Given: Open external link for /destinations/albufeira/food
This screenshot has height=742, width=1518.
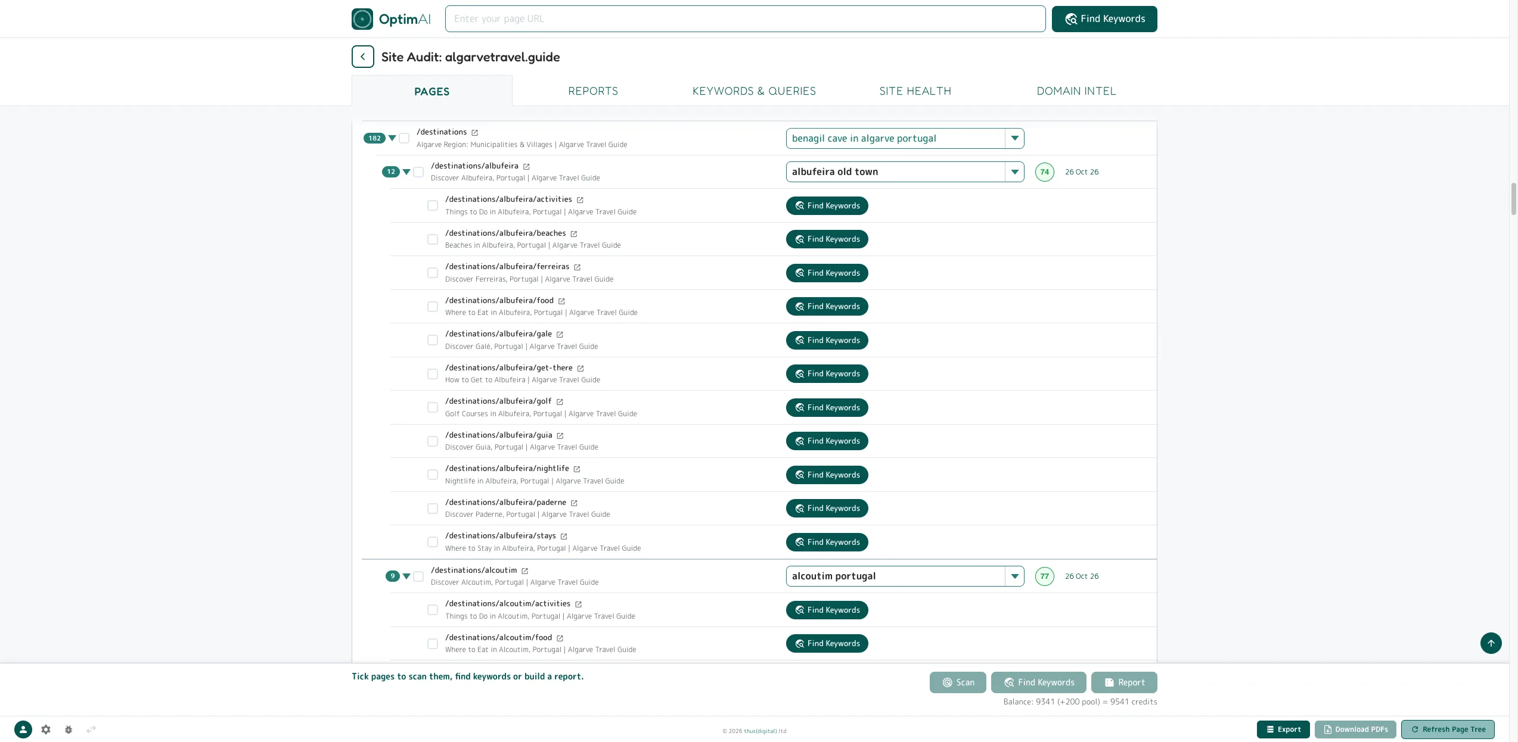Looking at the screenshot, I should click(x=561, y=301).
